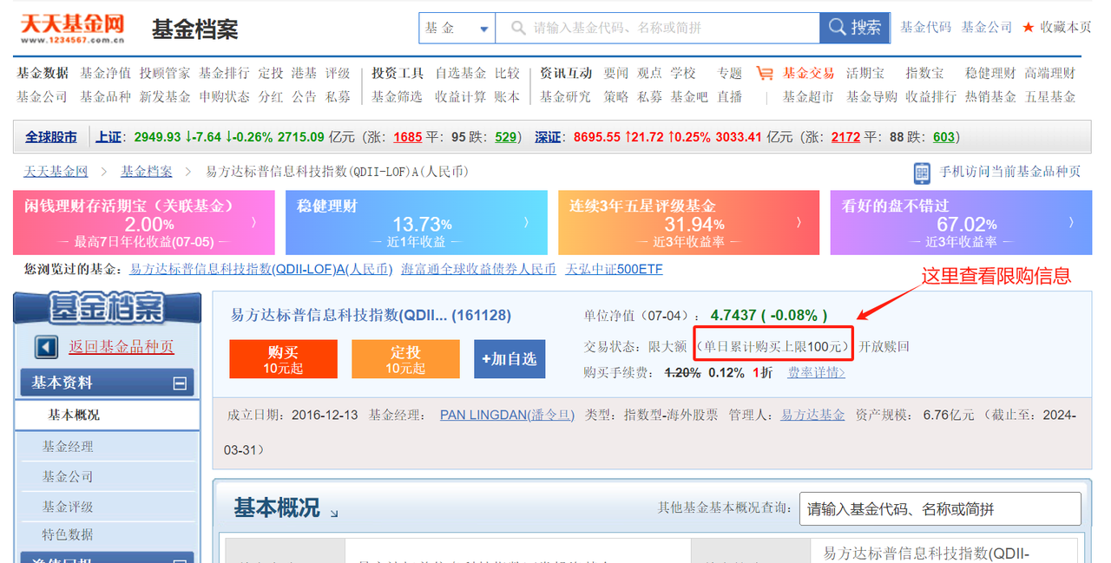
Task: Open 基金排行 in the top navigation
Action: tap(223, 74)
